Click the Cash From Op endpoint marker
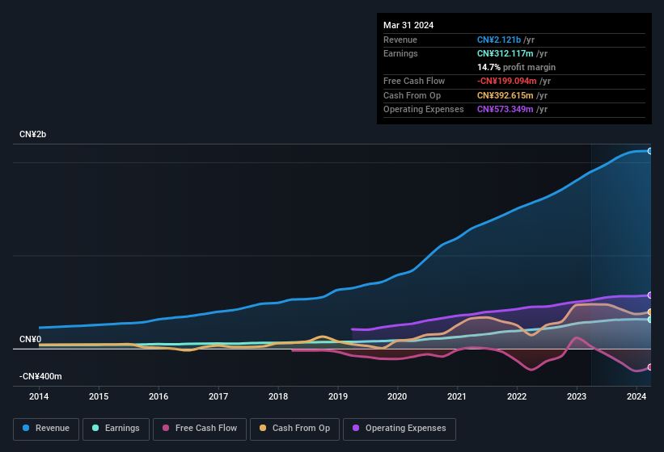This screenshot has width=664, height=452. coord(649,312)
